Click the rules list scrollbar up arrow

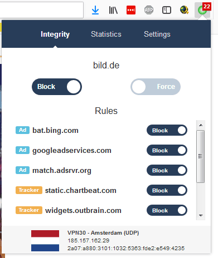coord(201,125)
